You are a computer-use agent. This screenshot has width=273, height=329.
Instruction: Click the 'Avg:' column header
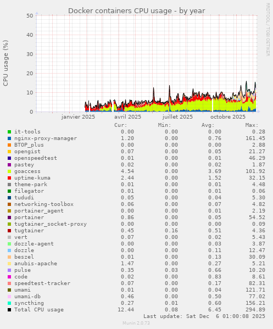pyautogui.click(x=208, y=125)
